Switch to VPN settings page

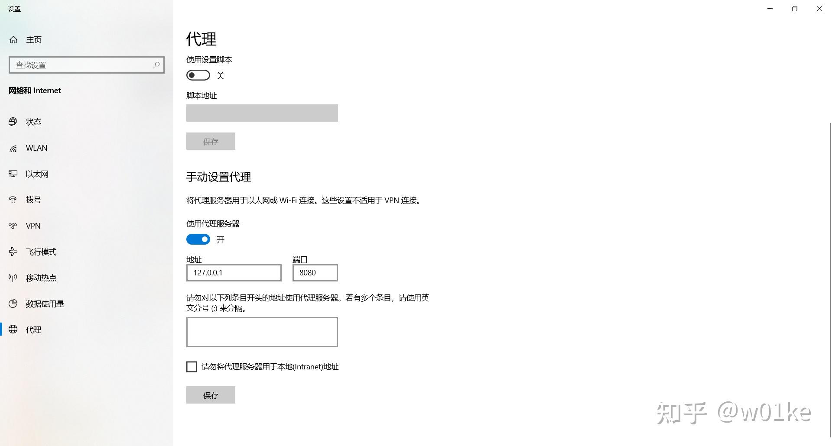(x=87, y=226)
